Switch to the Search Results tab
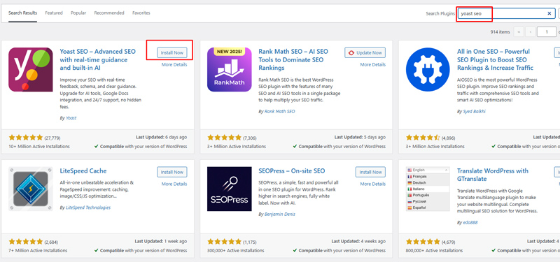This screenshot has width=560, height=262. [23, 13]
